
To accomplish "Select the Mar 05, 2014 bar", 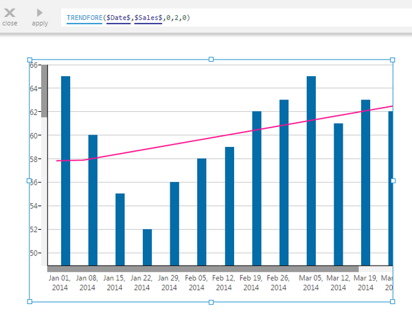I will pos(311,171).
